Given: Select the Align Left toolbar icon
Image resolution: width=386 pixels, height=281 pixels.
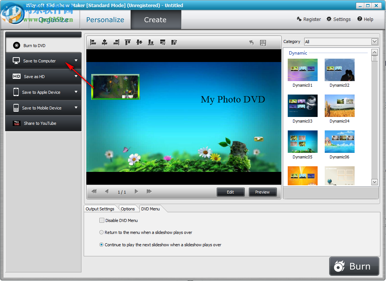Looking at the screenshot, I should click(x=93, y=42).
